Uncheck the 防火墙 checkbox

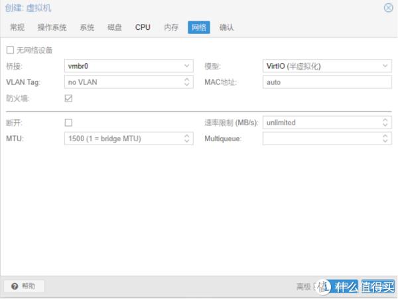click(68, 98)
